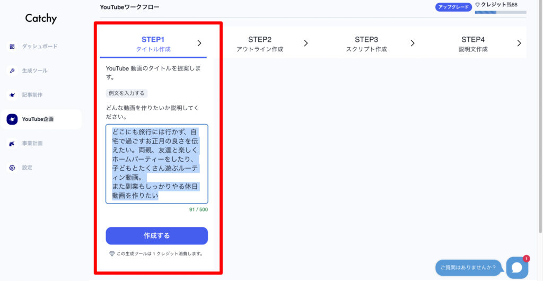543x281 pixels.
Task: Open the chat support bubble icon
Action: tap(516, 268)
